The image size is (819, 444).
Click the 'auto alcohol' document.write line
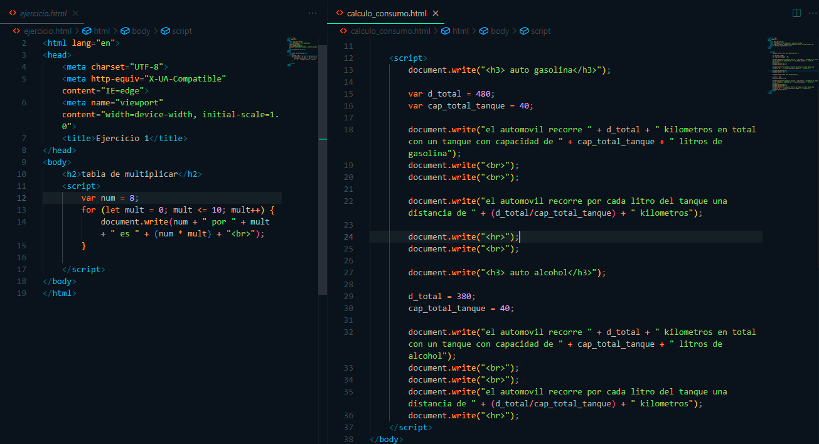click(506, 273)
